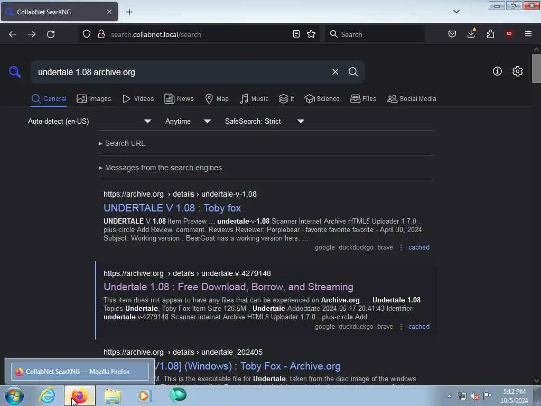Open UNDERTALE V 1.08 : Toby fox result
The width and height of the screenshot is (541, 406).
(x=172, y=208)
